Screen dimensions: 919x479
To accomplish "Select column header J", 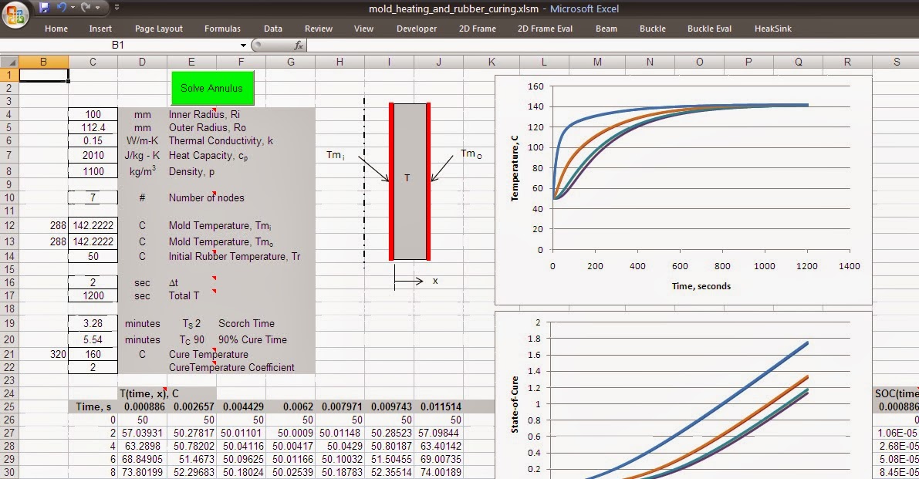I will click(438, 61).
